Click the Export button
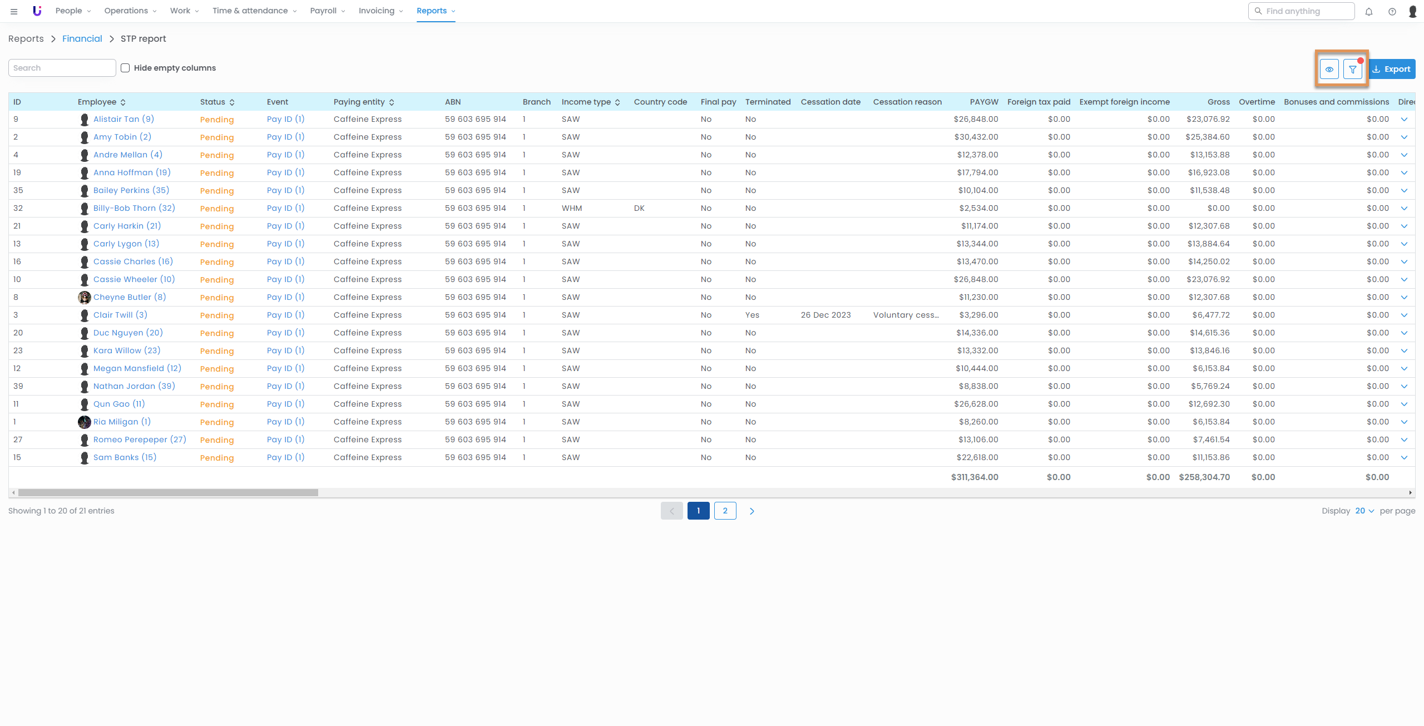The width and height of the screenshot is (1424, 726). [x=1392, y=69]
